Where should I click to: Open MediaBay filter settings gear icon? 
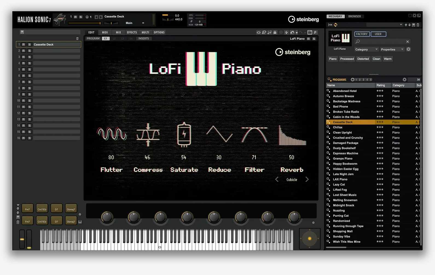click(x=408, y=49)
